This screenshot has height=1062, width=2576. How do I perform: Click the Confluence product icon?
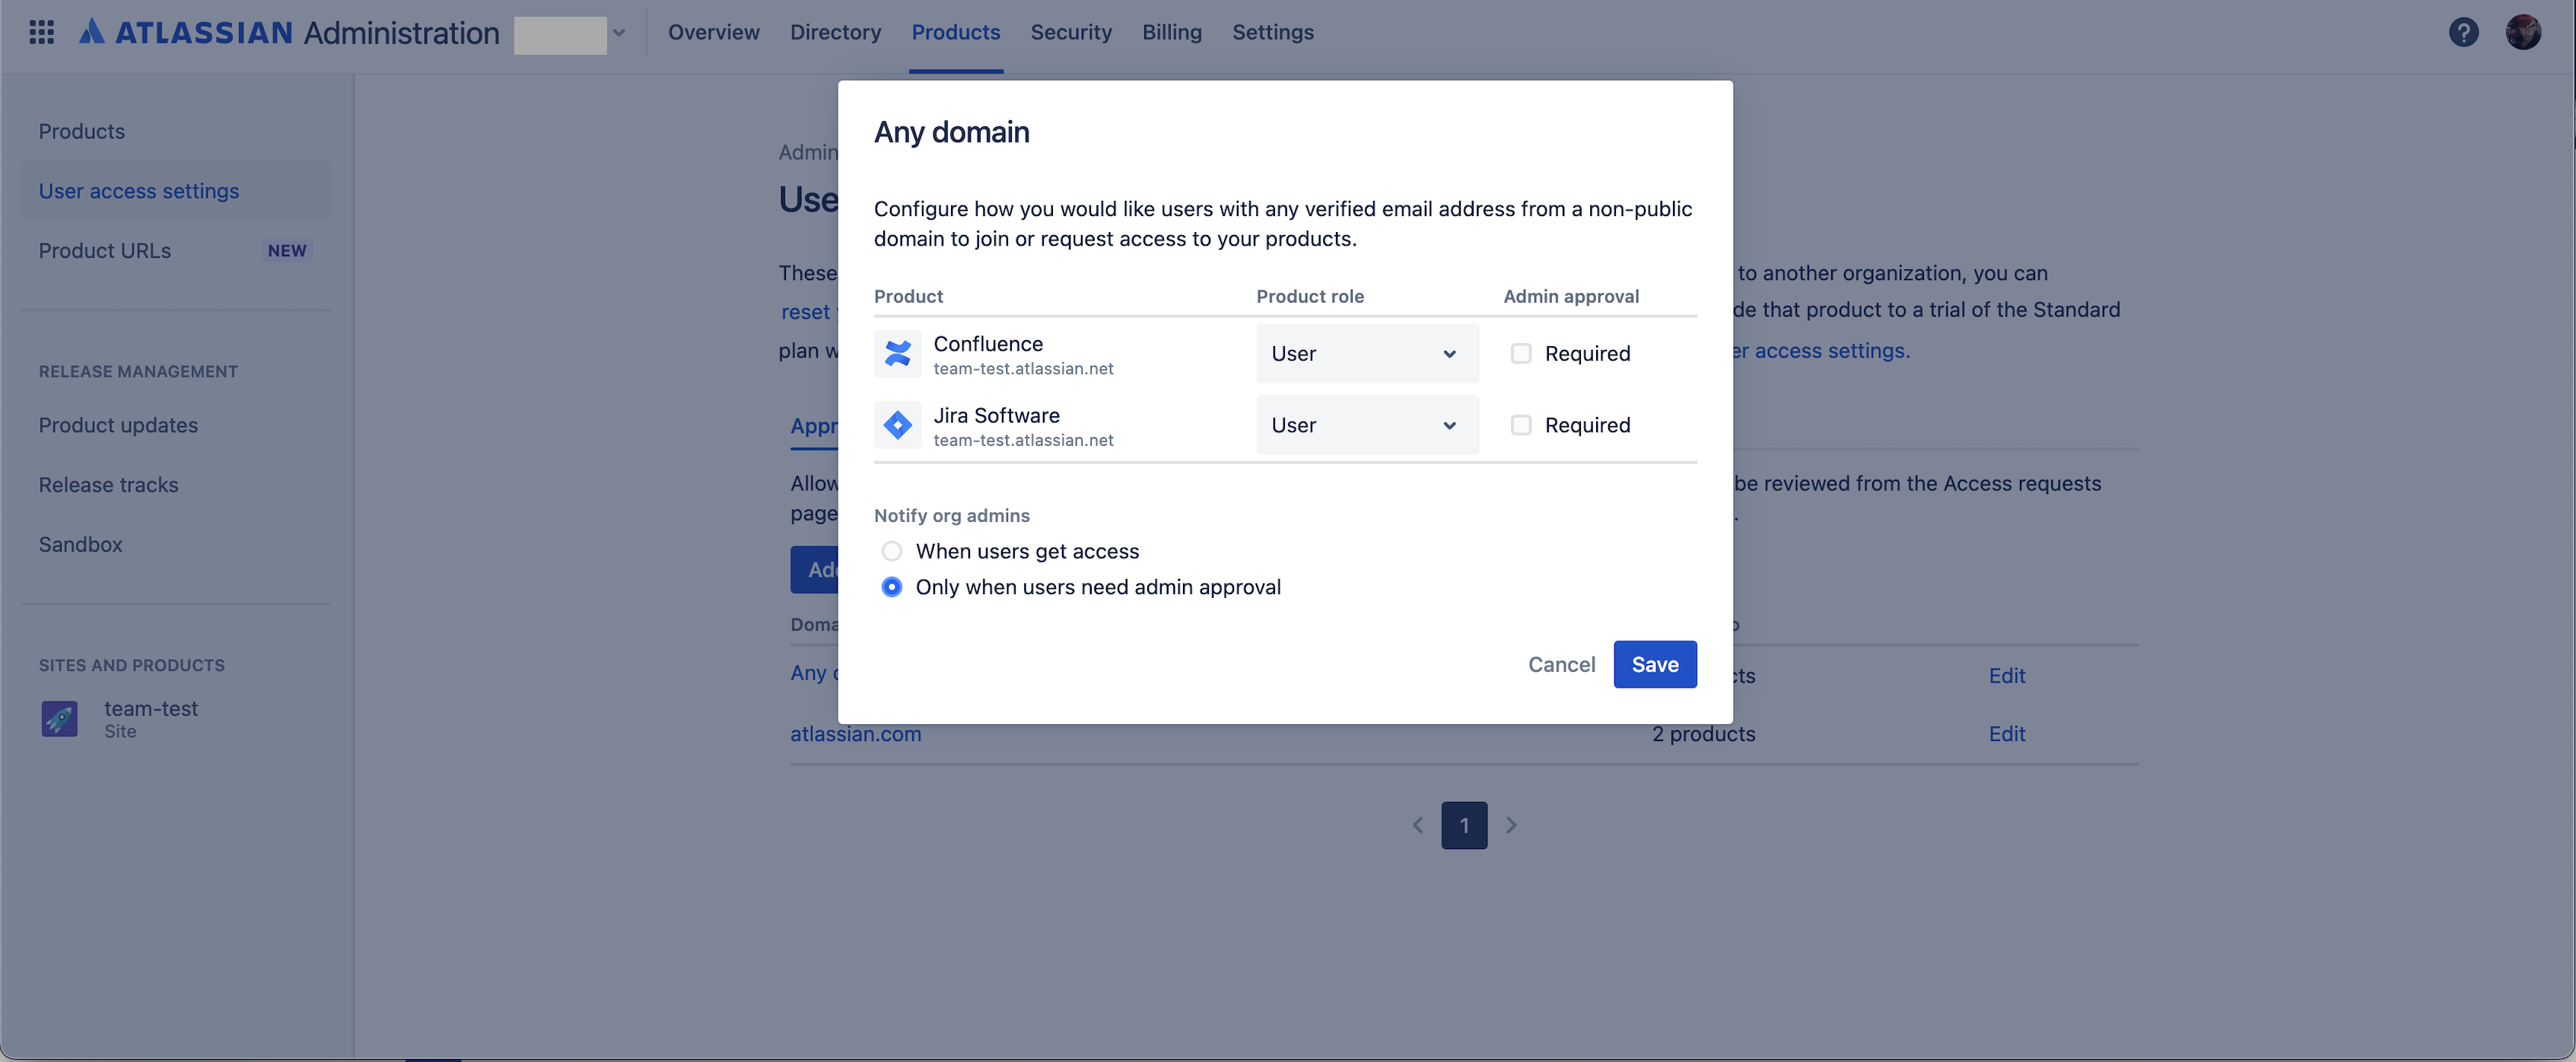897,353
